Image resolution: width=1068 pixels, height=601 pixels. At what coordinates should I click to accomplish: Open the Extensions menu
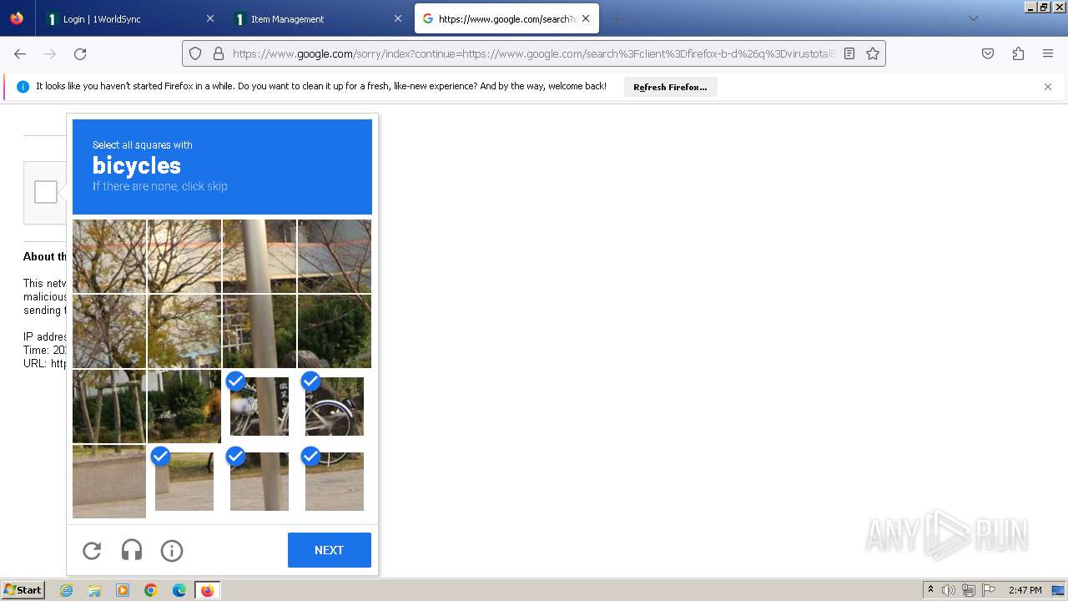(1018, 53)
